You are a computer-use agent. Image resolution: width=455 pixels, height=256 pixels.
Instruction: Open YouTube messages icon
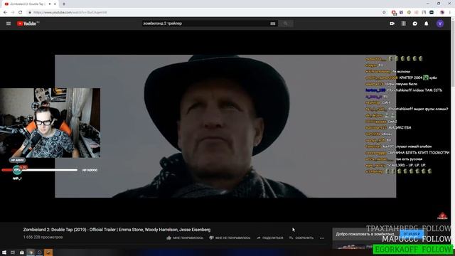click(415, 23)
